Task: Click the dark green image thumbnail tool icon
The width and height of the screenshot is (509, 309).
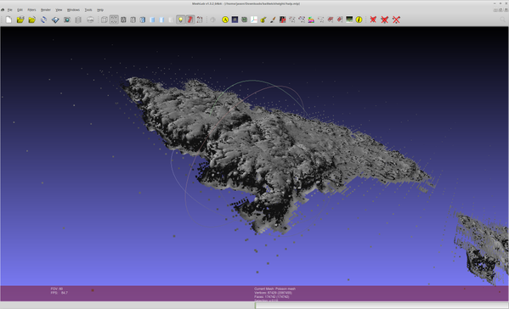Action: click(349, 20)
